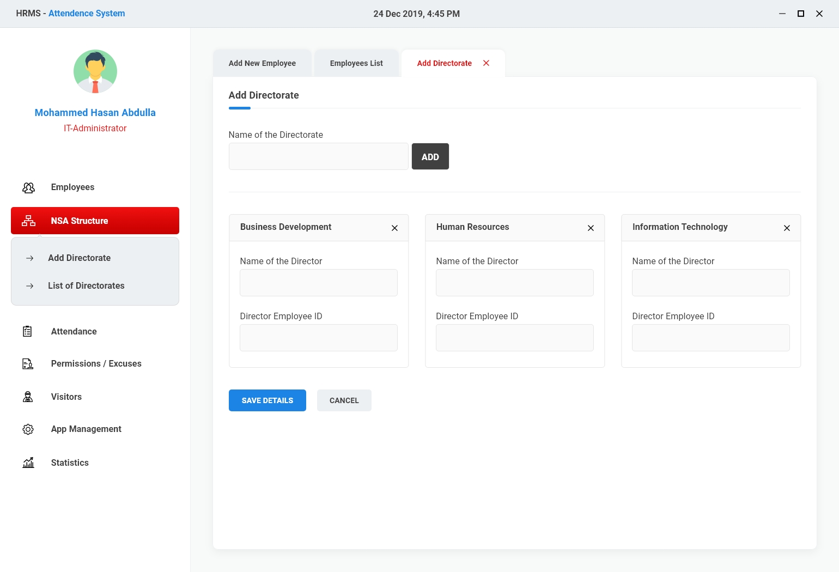This screenshot has height=572, width=839.
Task: Switch to the Add New Employee tab
Action: (x=262, y=63)
